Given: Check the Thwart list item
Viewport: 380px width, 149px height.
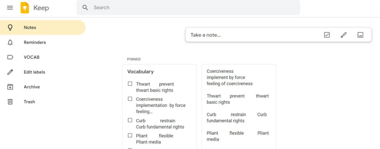Looking at the screenshot, I should [x=130, y=84].
